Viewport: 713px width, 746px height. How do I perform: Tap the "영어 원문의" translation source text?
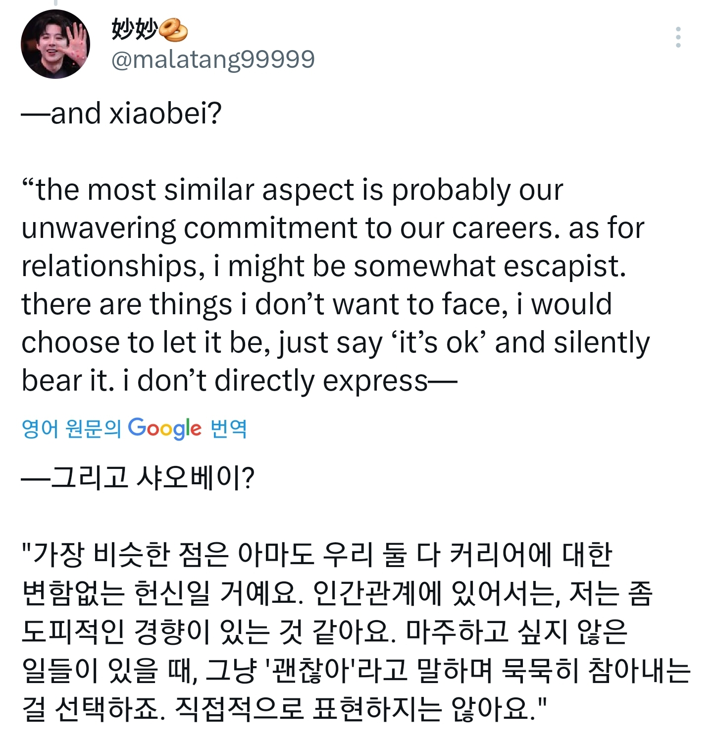71,428
